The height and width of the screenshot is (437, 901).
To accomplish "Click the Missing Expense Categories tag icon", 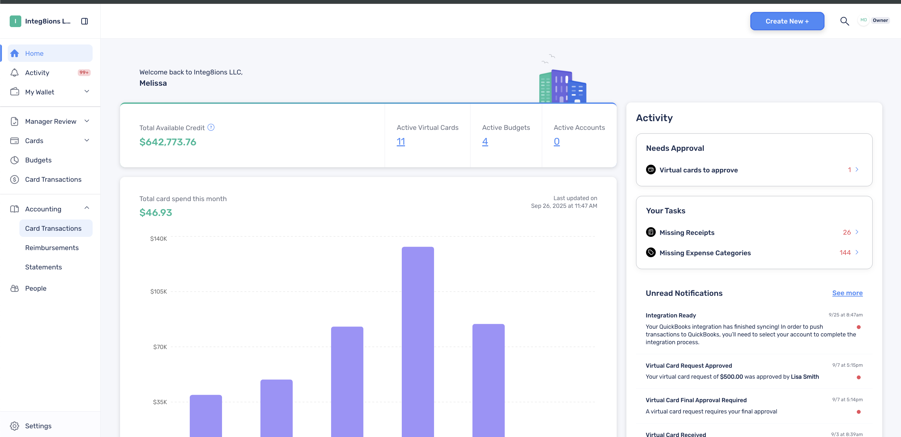I will pyautogui.click(x=651, y=253).
